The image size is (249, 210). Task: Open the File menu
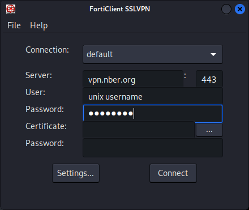point(14,25)
